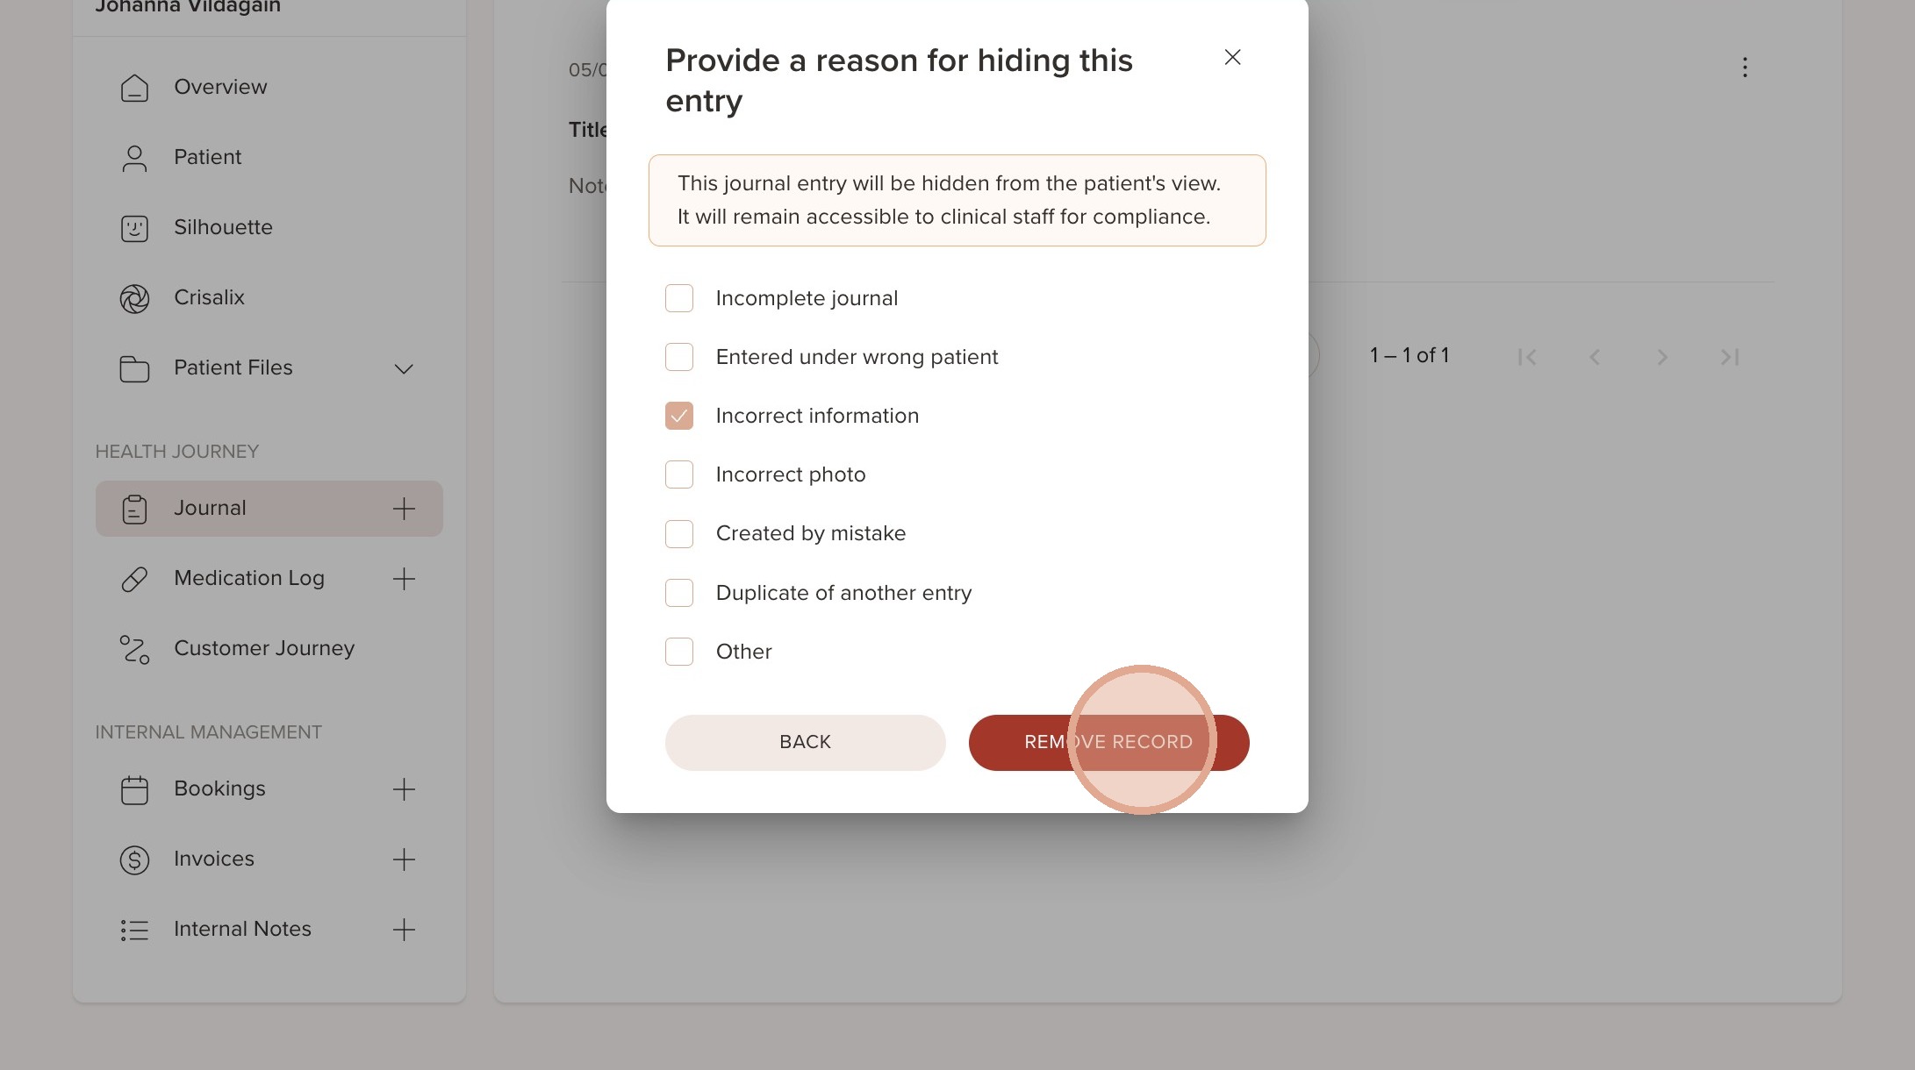This screenshot has height=1070, width=1915.
Task: Click the plus icon beside Invoices
Action: [x=404, y=860]
